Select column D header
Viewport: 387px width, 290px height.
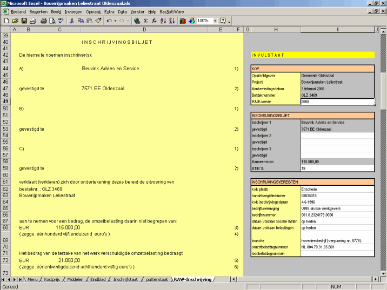pos(144,29)
